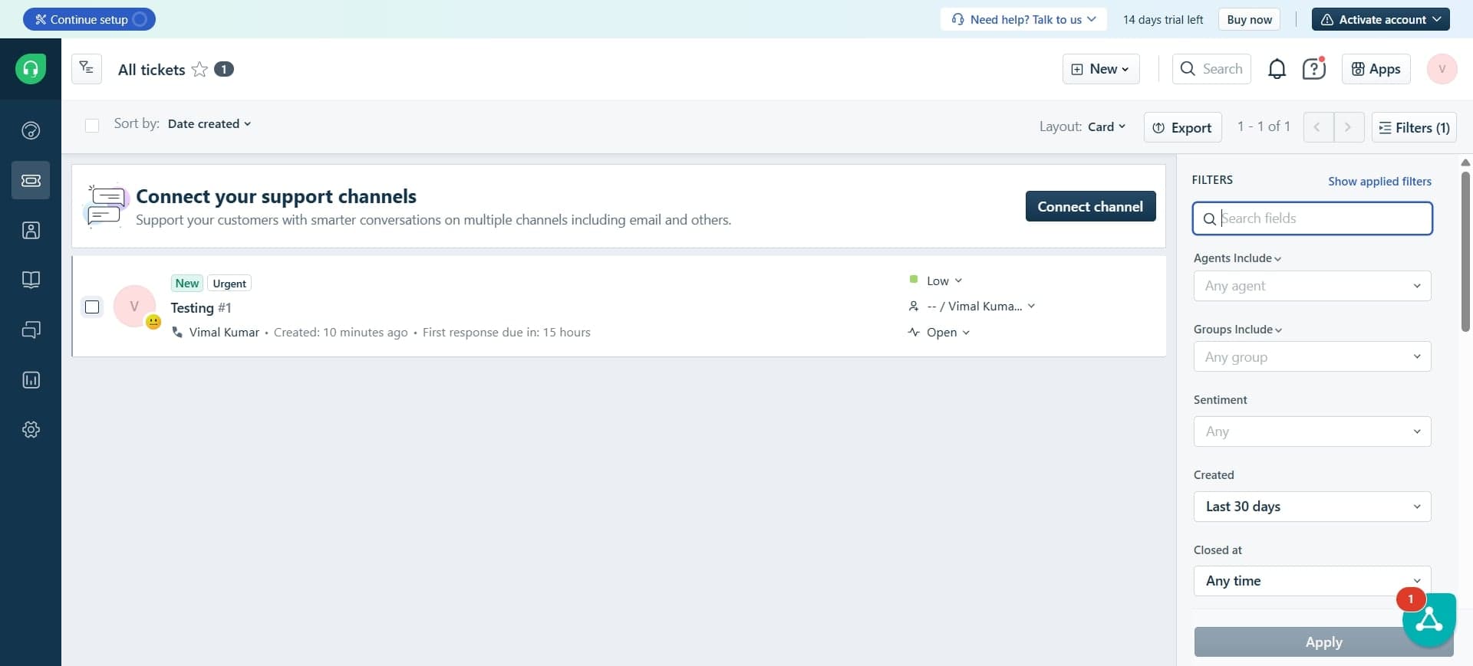Open Admin settings gear icon
The height and width of the screenshot is (666, 1473).
pyautogui.click(x=31, y=430)
